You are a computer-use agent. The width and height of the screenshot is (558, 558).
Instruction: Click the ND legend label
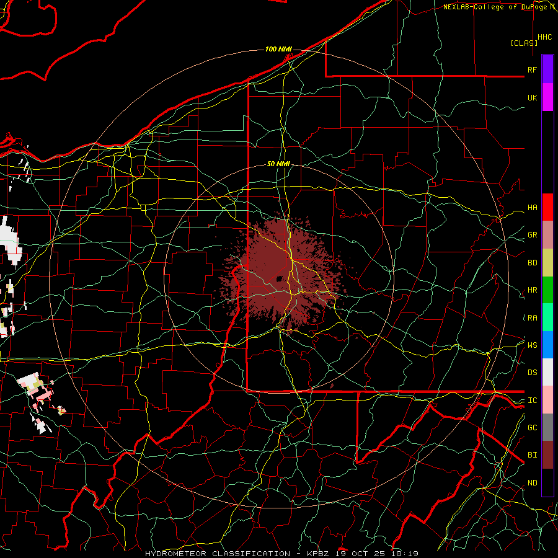click(532, 483)
